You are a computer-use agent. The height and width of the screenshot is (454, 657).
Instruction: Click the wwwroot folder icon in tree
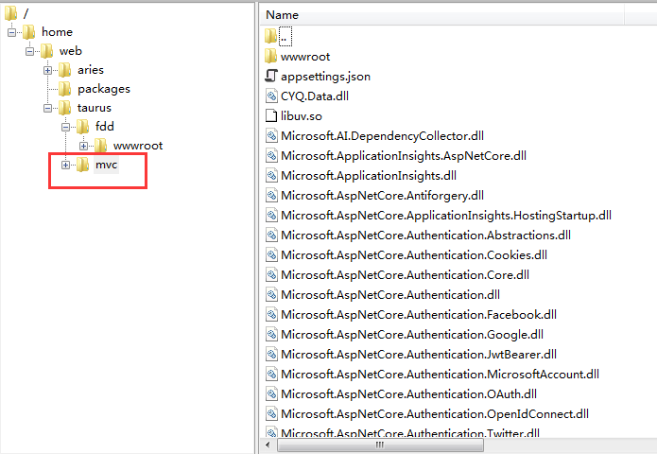coord(101,146)
